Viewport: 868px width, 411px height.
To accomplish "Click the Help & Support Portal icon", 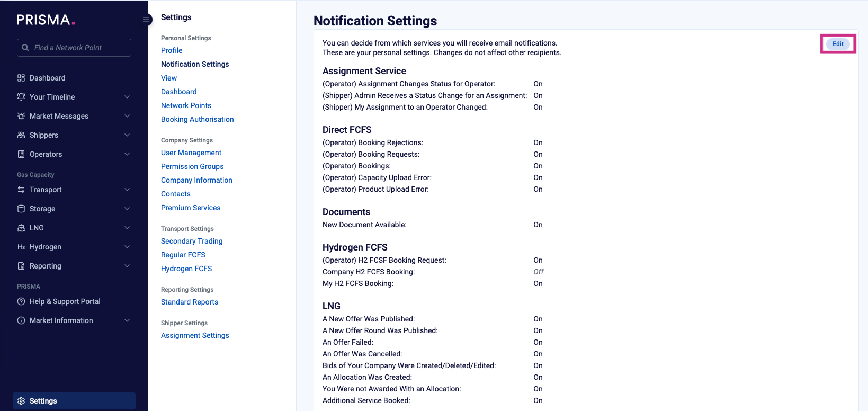I will (x=21, y=301).
